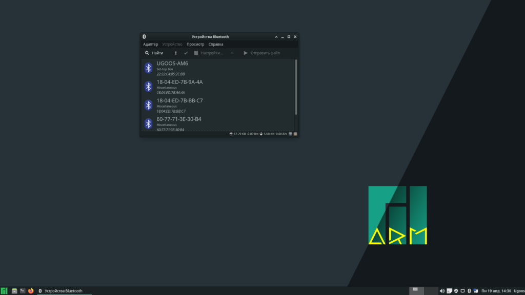This screenshot has width=525, height=295.
Task: Click Отправить файл button
Action: (x=261, y=53)
